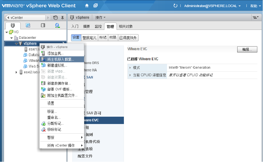The height and width of the screenshot is (162, 263).
Task: Open the 帮助 help dropdown
Action: coord(255,6)
